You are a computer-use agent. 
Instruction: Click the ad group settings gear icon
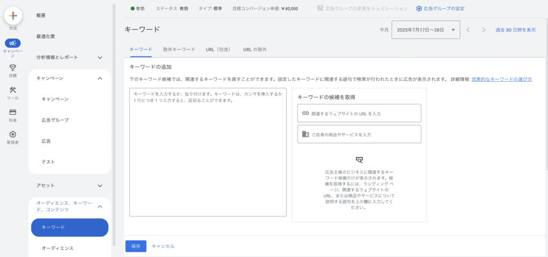[x=419, y=9]
